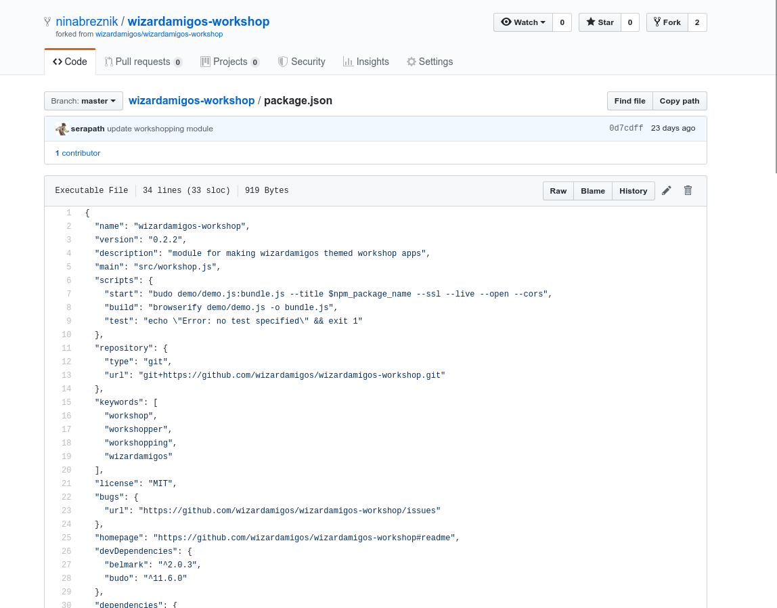Click the star count 0

630,22
